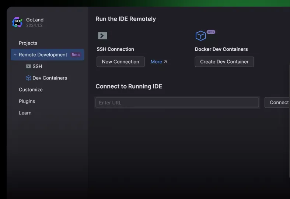Click the 2024.1.2 version text

[34, 25]
